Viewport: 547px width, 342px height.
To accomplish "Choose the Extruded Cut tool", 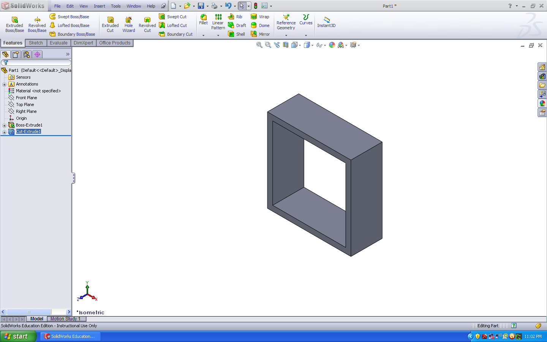I will pos(110,24).
